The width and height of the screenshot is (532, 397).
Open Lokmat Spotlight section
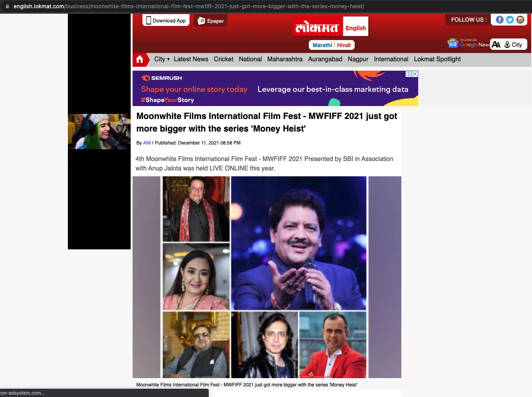[437, 59]
